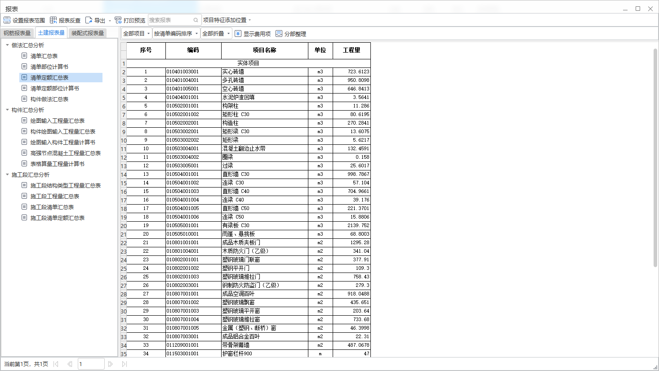The width and height of the screenshot is (659, 371).
Task: Click the 单位 column header
Action: 321,50
